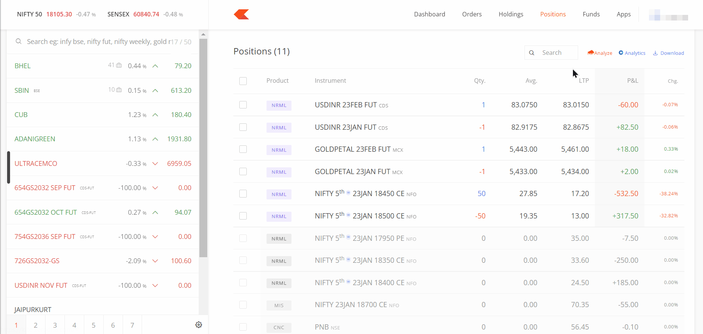Click the Analyze icon
Image resolution: width=703 pixels, height=334 pixels.
click(590, 53)
